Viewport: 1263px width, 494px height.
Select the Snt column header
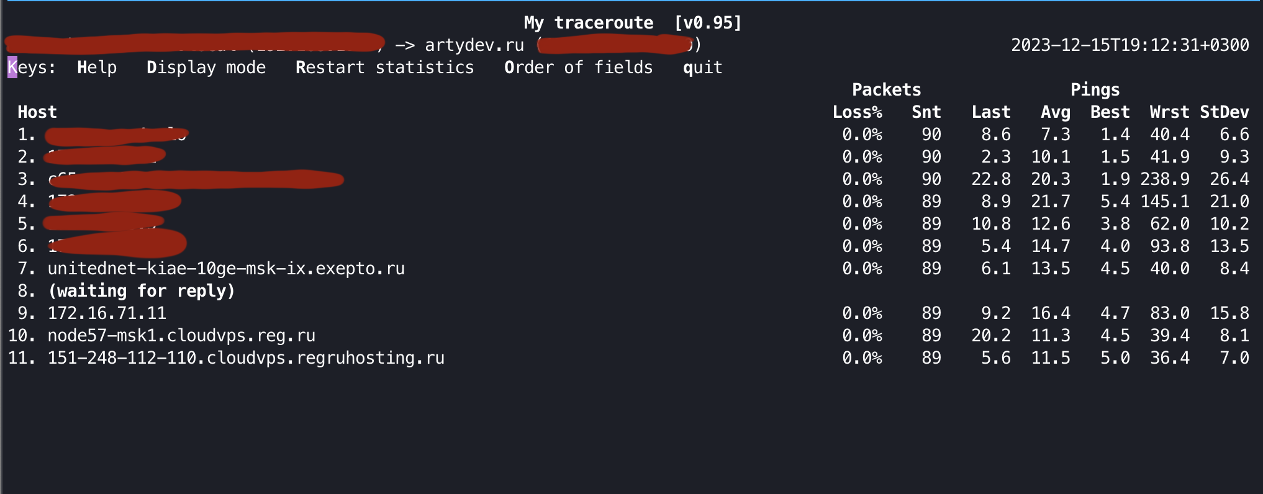926,112
